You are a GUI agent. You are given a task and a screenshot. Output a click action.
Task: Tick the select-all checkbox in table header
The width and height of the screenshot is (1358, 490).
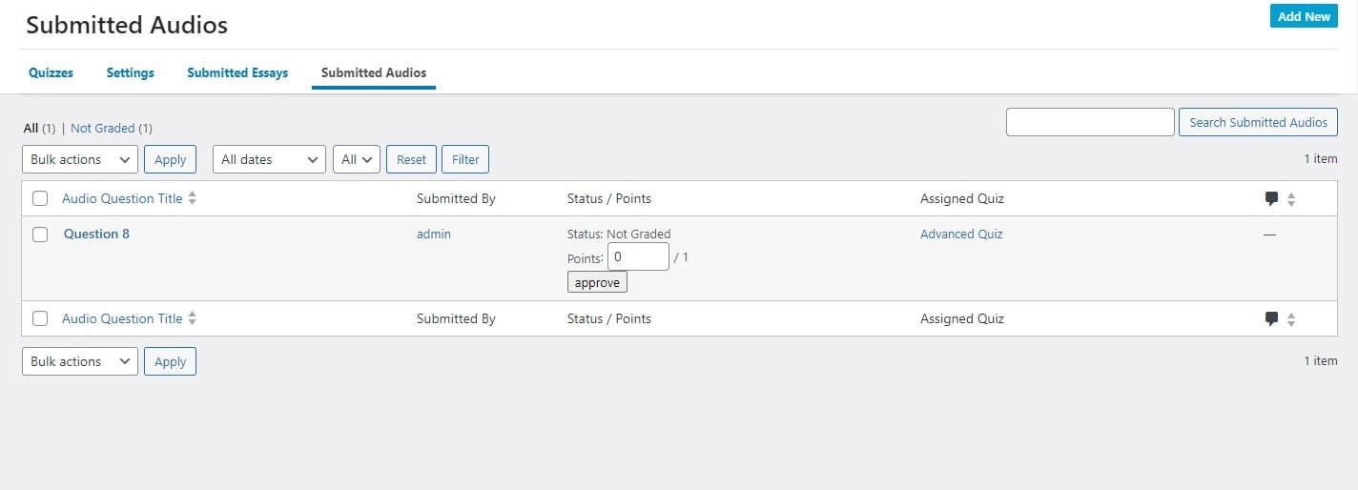tap(40, 198)
